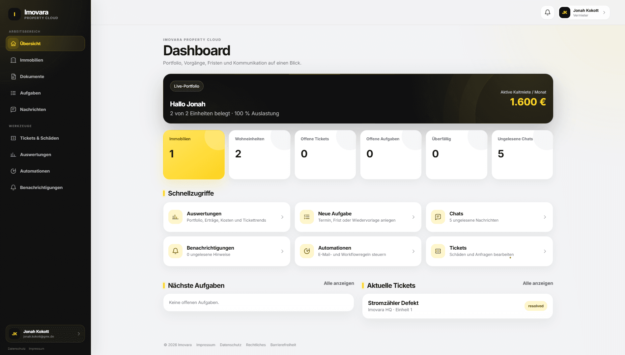625x355 pixels.
Task: Click the Live-Portfolio badge
Action: [186, 86]
